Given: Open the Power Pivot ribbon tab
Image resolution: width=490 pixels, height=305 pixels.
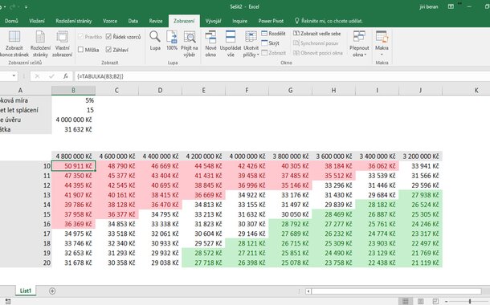Looking at the screenshot, I should (271, 21).
